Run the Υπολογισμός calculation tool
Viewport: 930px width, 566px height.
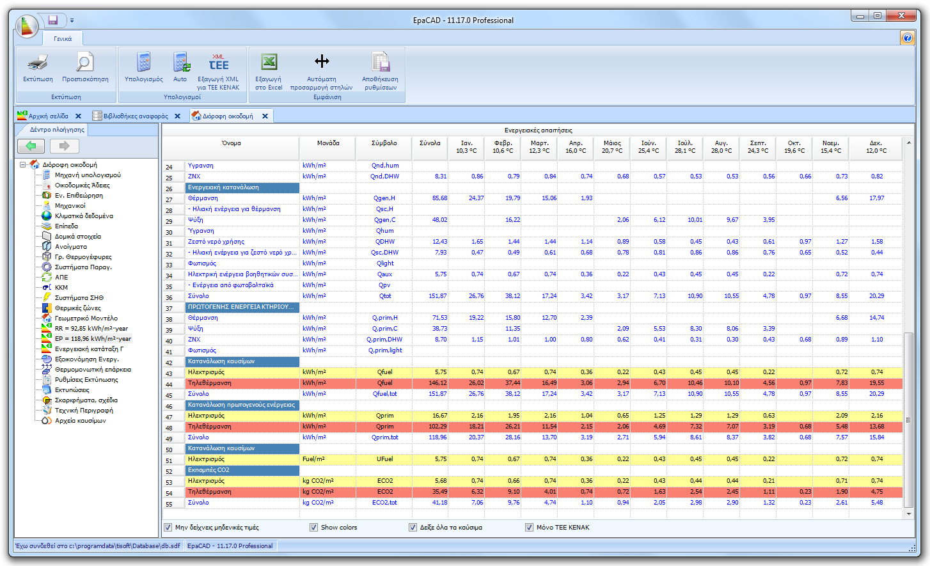click(x=142, y=70)
